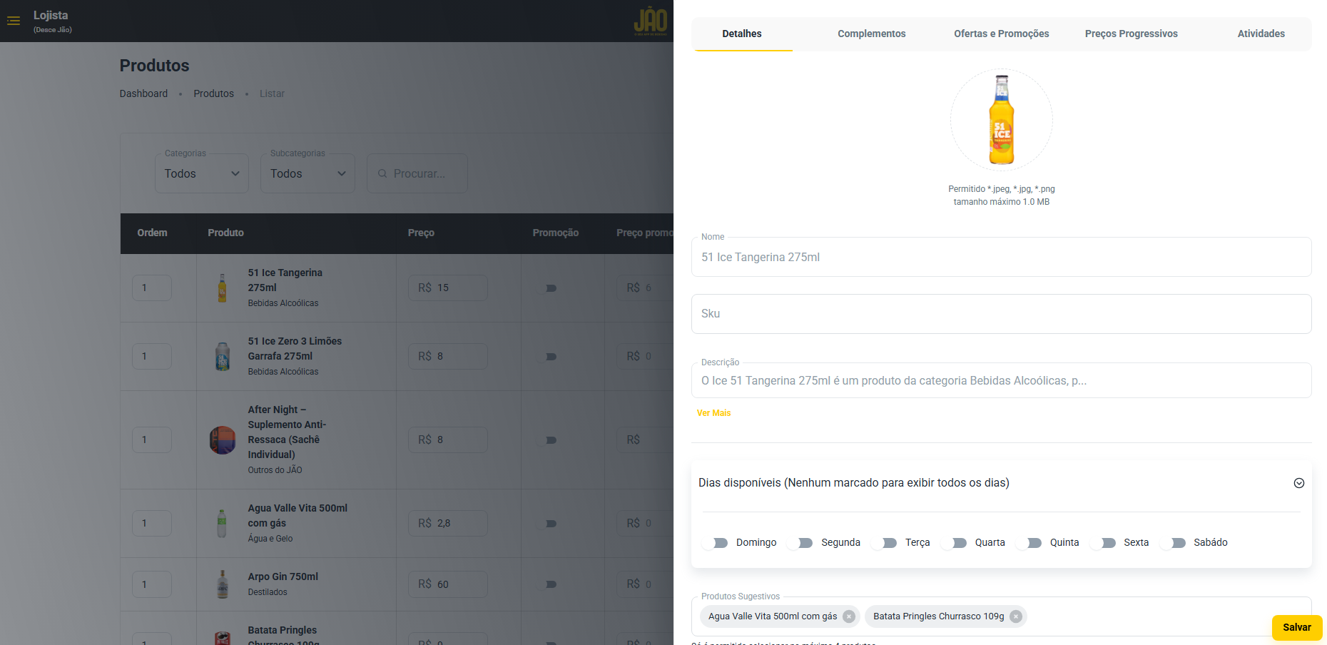This screenshot has height=645, width=1327.
Task: Select product name Agua Valle Vita 500ml com gás
Action: 298,516
